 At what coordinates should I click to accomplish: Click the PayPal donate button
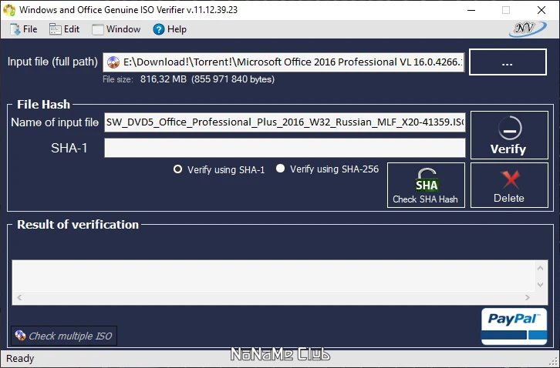(514, 326)
